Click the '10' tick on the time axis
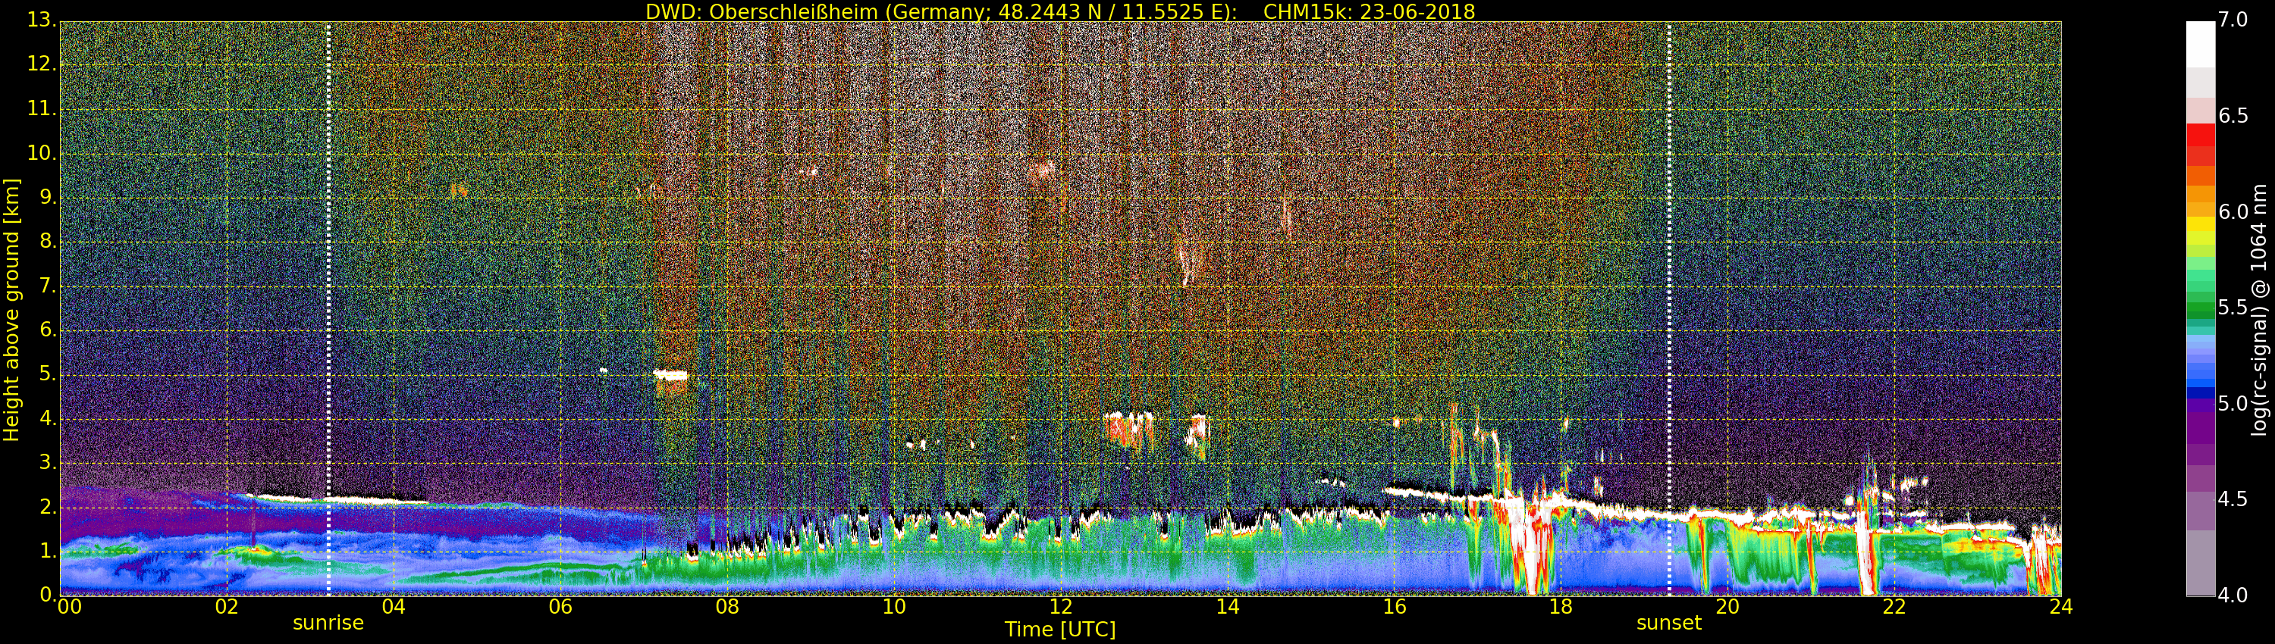 [894, 606]
